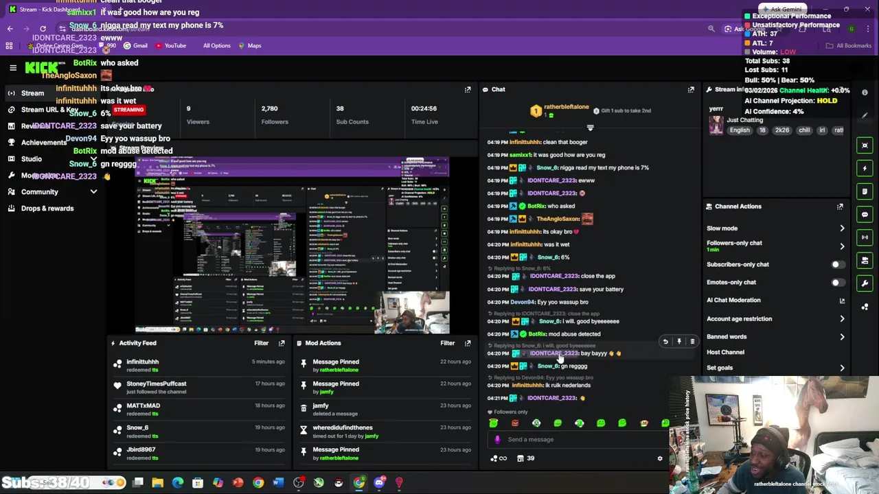Click the purple microphone icon in message box
879x494 pixels.
tap(497, 440)
